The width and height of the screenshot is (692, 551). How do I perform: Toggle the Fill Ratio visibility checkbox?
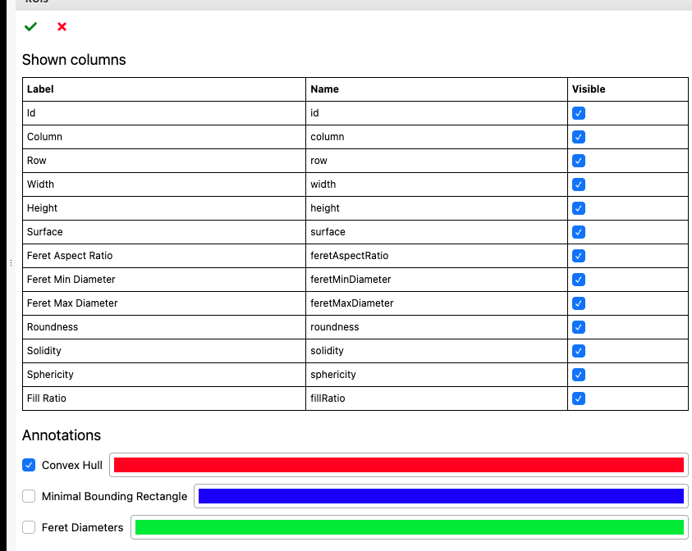click(579, 398)
